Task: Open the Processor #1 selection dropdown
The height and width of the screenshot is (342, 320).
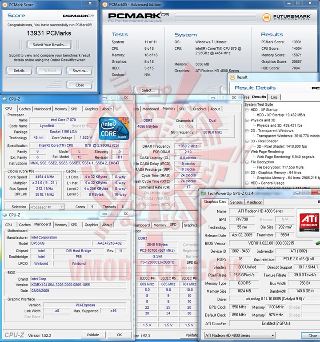Action: [x=62, y=207]
